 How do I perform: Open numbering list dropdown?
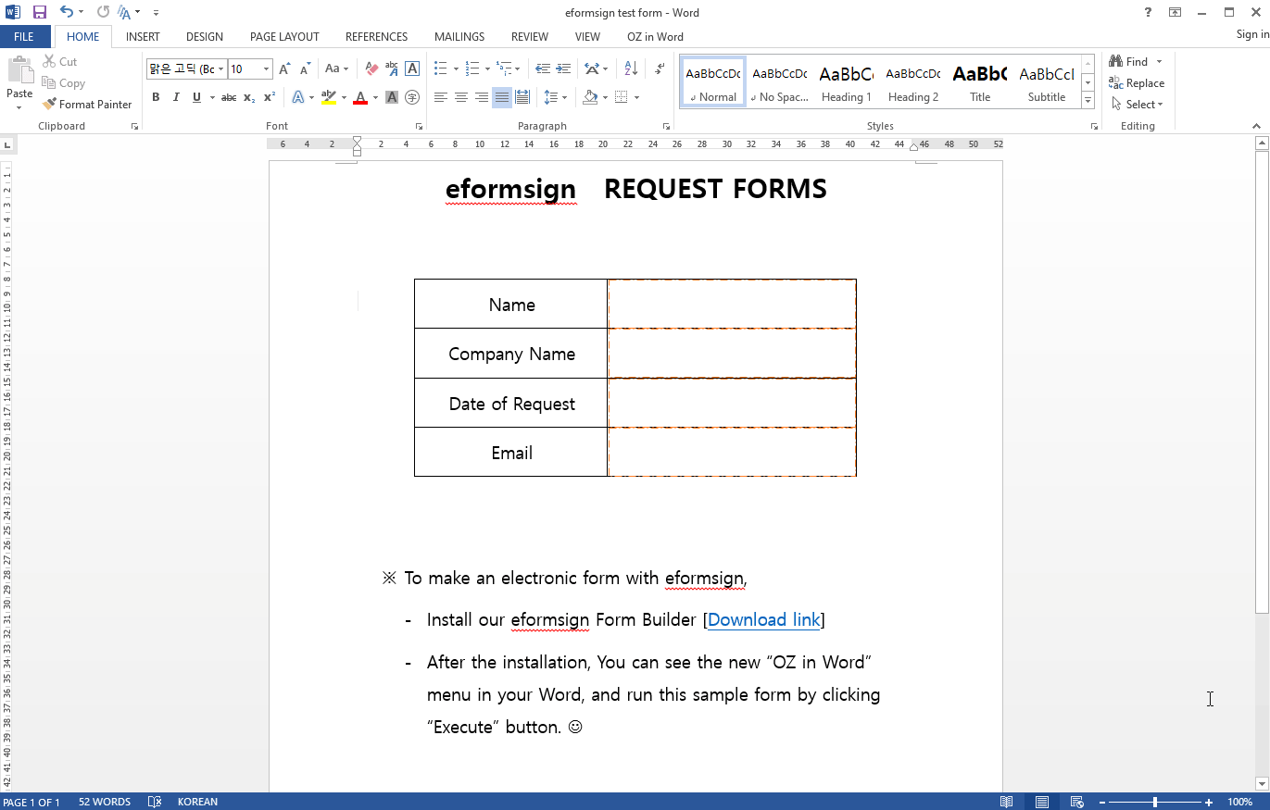[487, 69]
